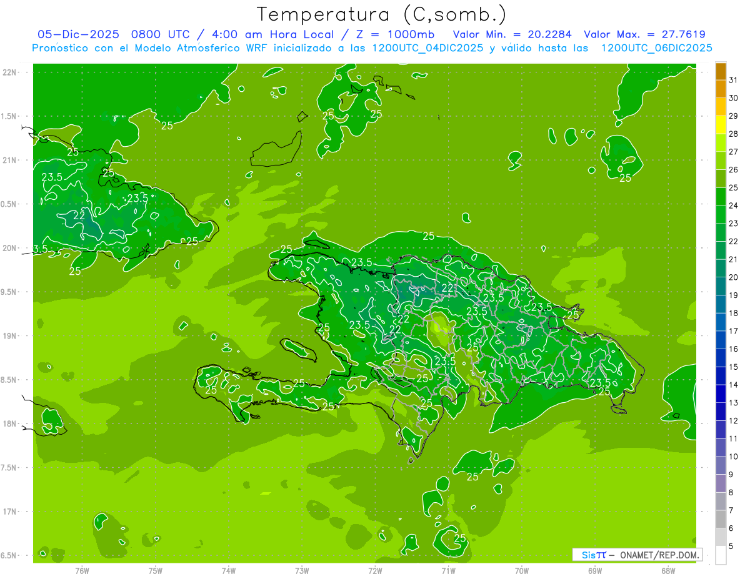Click the '72W' longitude axis label

375,571
